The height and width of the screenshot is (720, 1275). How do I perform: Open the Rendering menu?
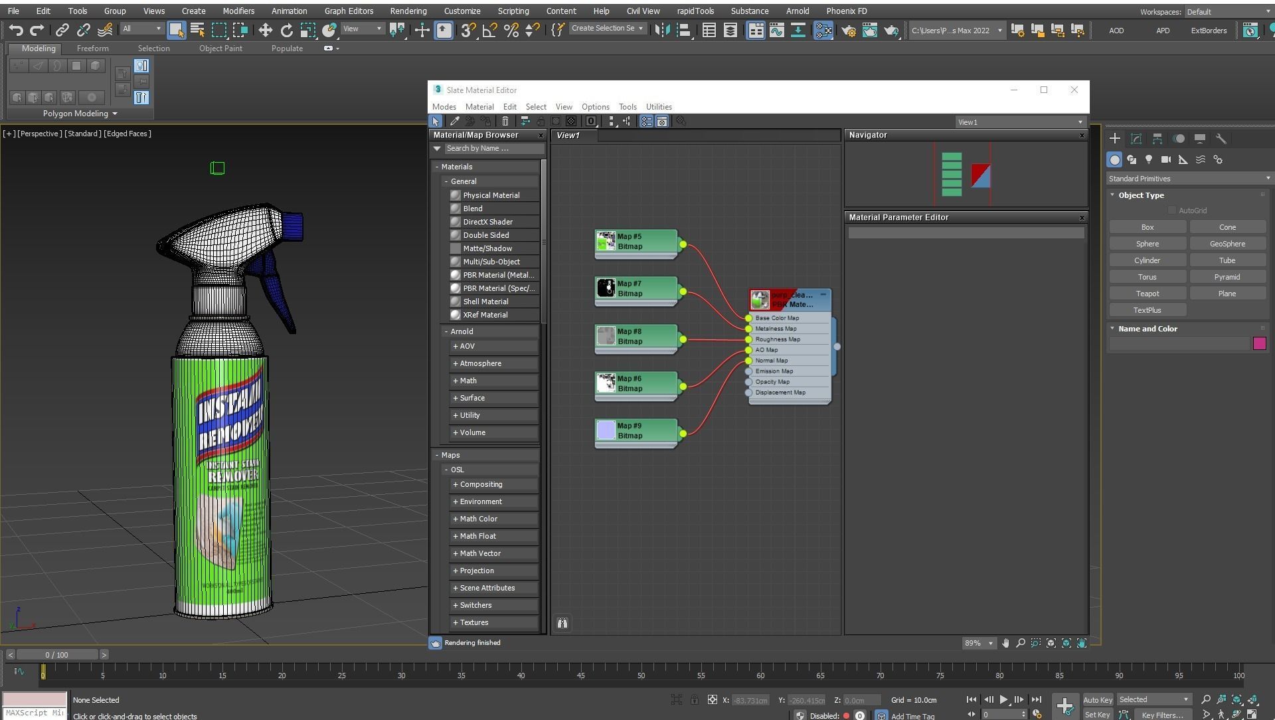pyautogui.click(x=408, y=11)
